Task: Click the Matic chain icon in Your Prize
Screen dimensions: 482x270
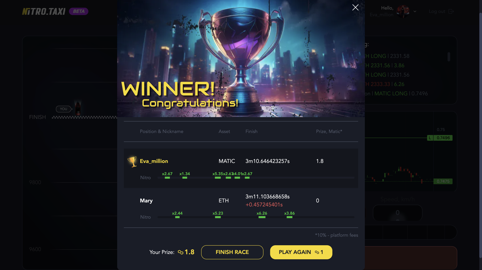Action: click(x=180, y=252)
